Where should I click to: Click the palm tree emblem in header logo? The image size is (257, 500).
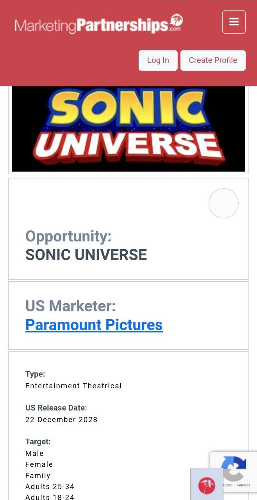(x=177, y=20)
